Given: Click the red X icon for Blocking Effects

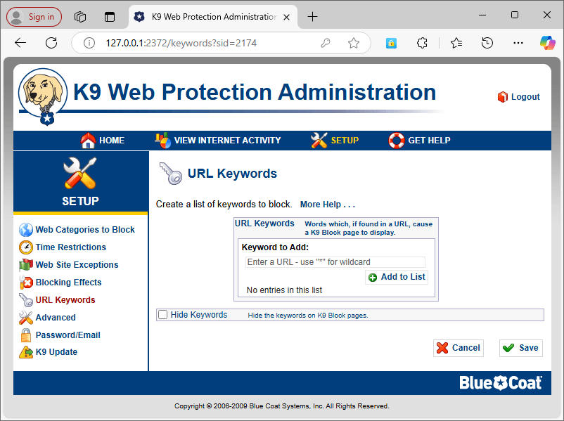Looking at the screenshot, I should tap(26, 283).
